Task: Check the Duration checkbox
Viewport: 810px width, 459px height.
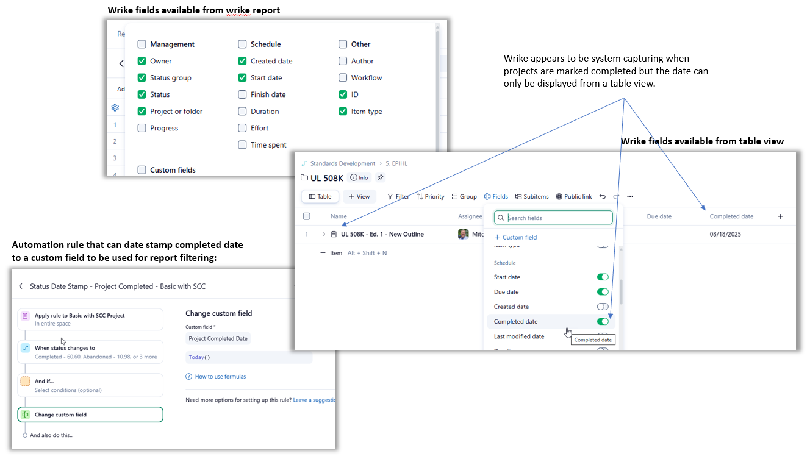Action: click(242, 112)
